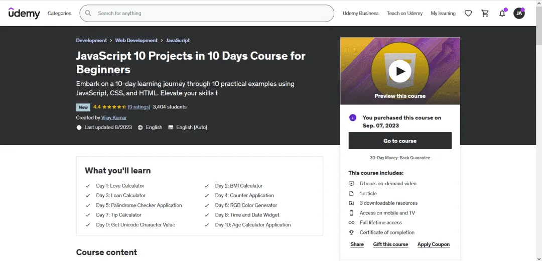Open the JA profile avatar
Viewport: 542px width, 261px height.
point(519,13)
